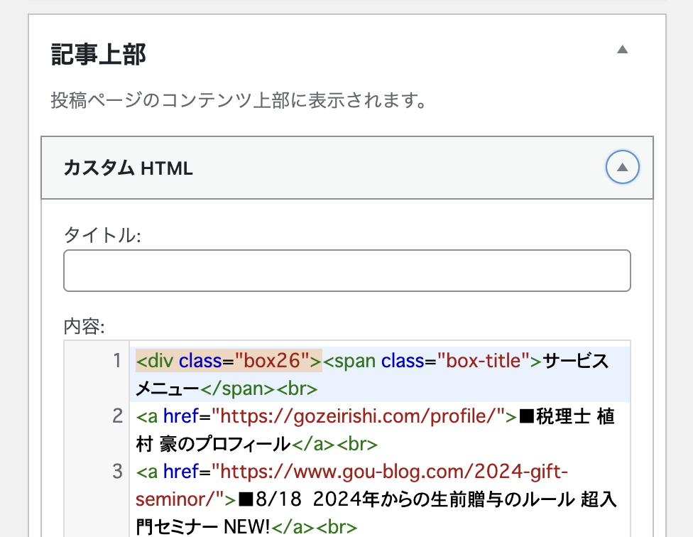Click the カスタム HTML widget header
693x537 pixels.
[347, 168]
